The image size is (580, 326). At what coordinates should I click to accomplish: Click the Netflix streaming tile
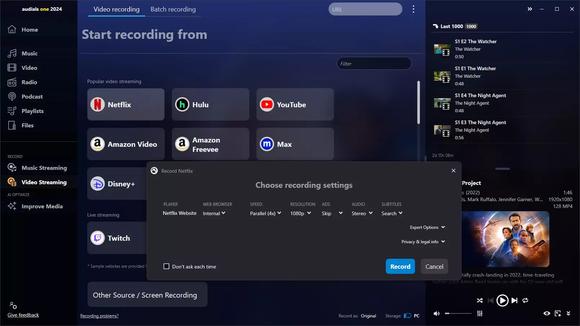[126, 104]
